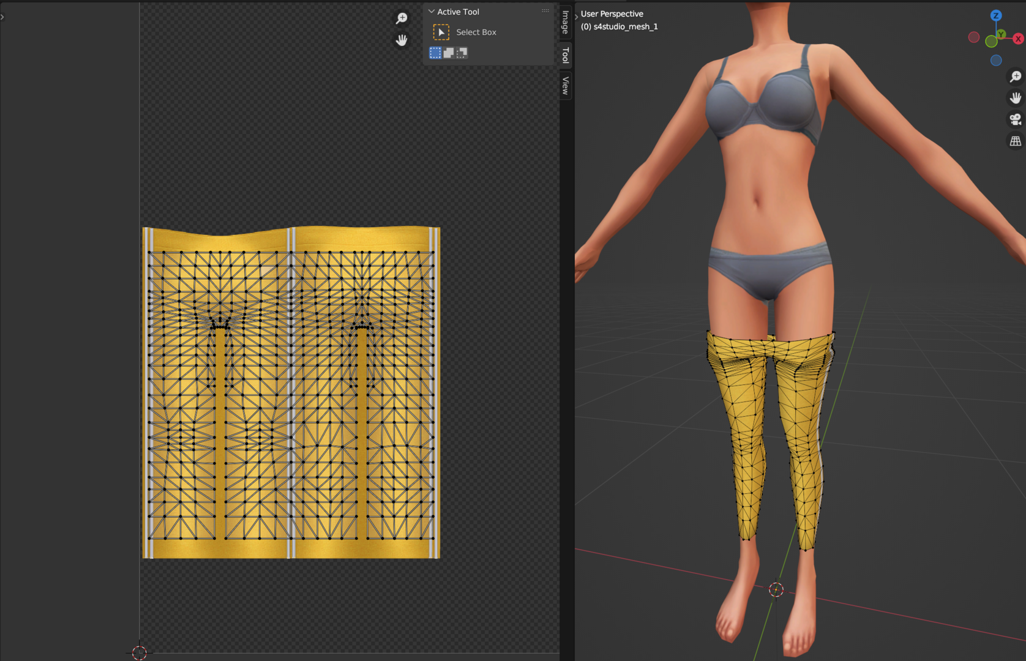Open the Tool sidebar tab
Viewport: 1026px width, 661px height.
566,55
